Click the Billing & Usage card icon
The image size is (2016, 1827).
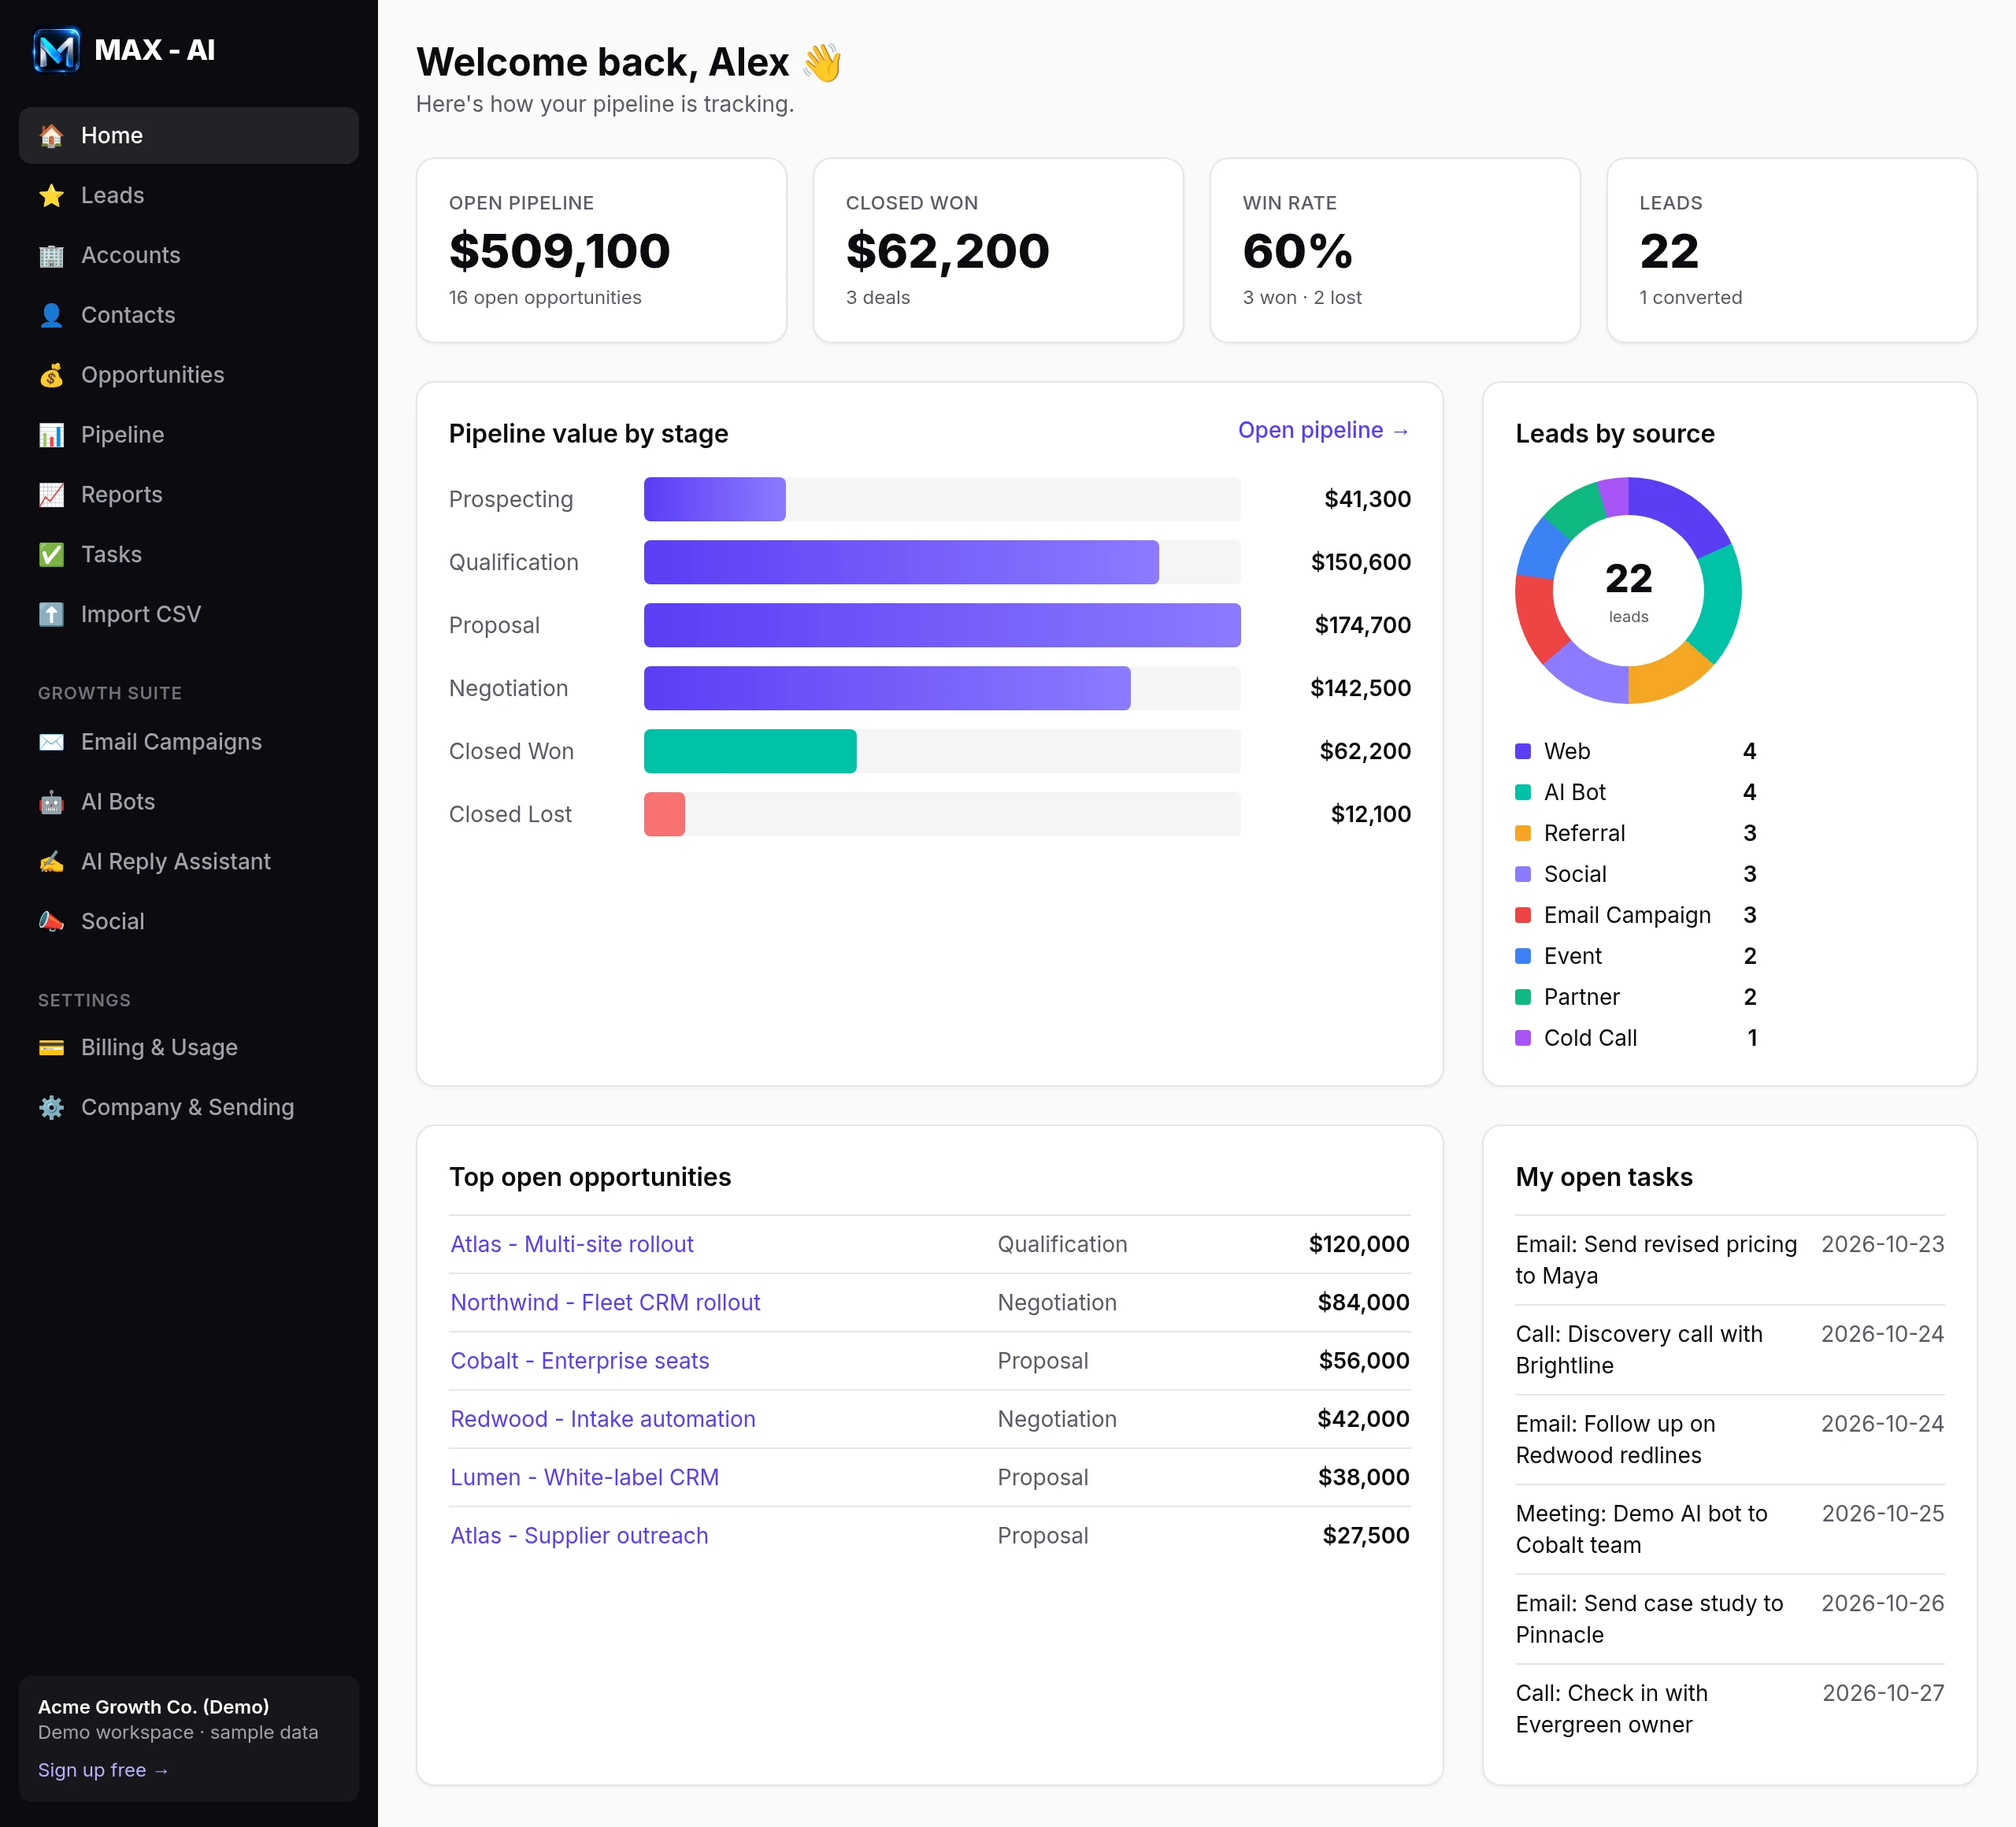pos(51,1048)
